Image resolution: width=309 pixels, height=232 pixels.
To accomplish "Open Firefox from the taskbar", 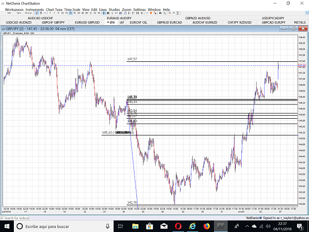I will [x=206, y=226].
